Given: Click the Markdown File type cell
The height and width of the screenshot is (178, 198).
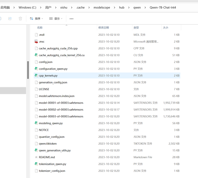Looking at the screenshot, I should 143,157.
